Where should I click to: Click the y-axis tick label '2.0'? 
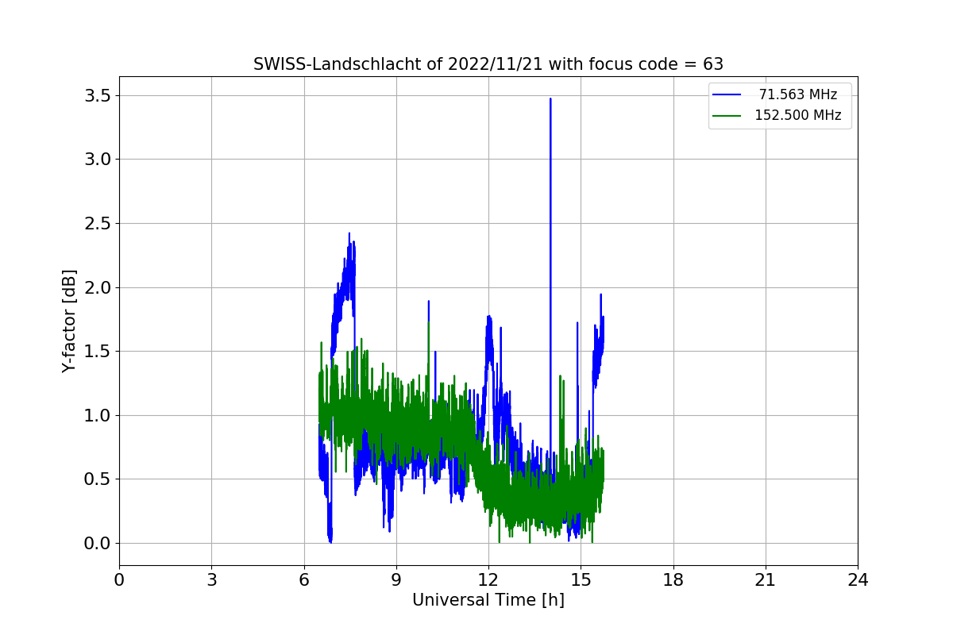coord(98,287)
